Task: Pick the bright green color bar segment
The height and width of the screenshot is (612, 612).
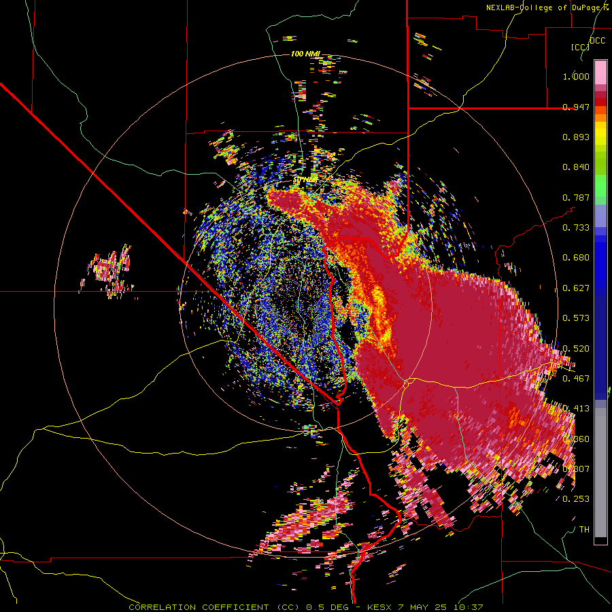Action: point(600,186)
